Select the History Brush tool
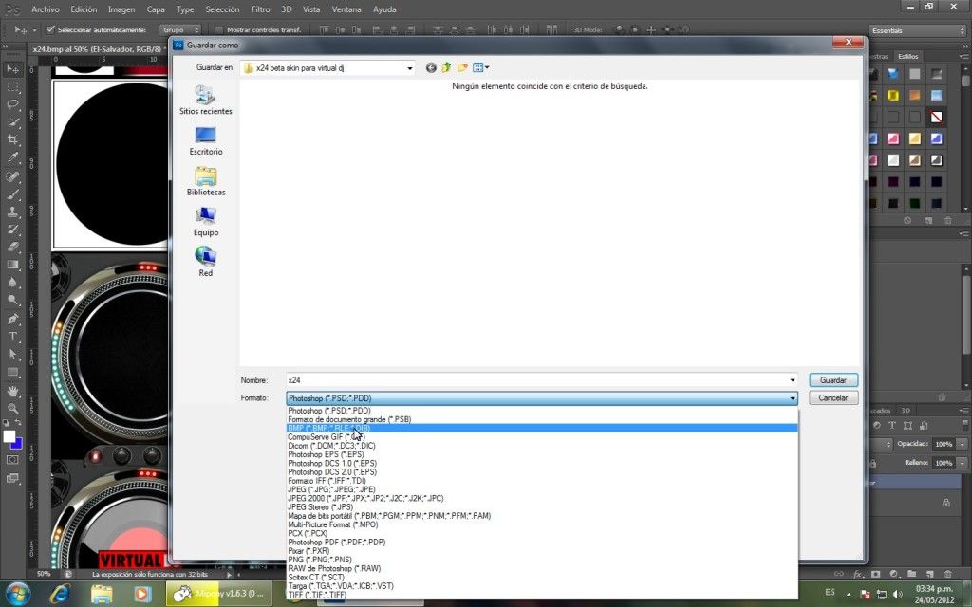This screenshot has height=607, width=972. coord(12,230)
